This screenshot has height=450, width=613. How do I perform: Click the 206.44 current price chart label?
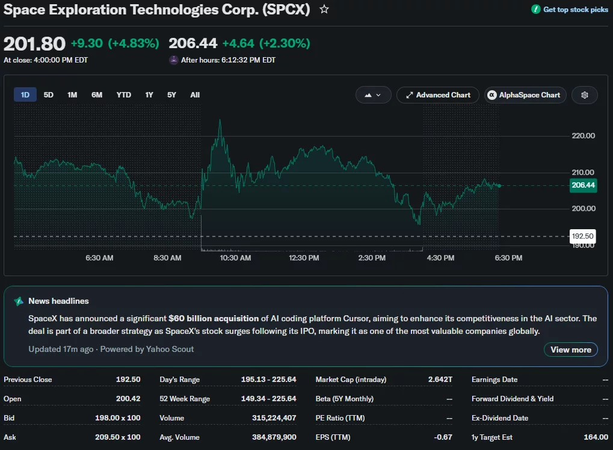point(584,185)
